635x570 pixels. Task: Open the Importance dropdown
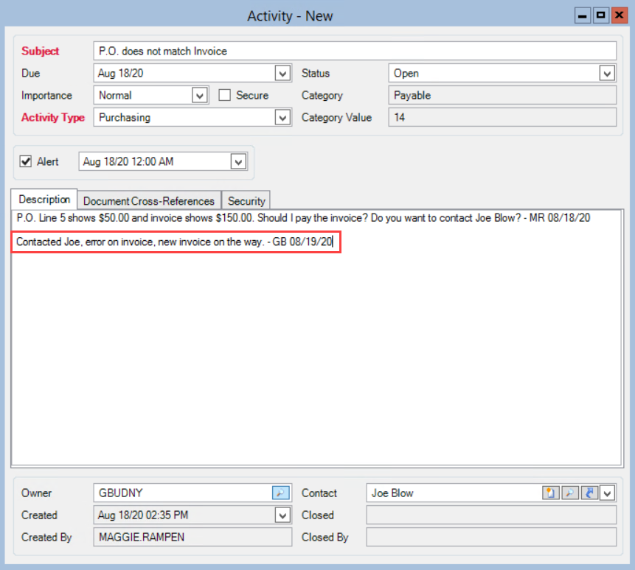[200, 96]
